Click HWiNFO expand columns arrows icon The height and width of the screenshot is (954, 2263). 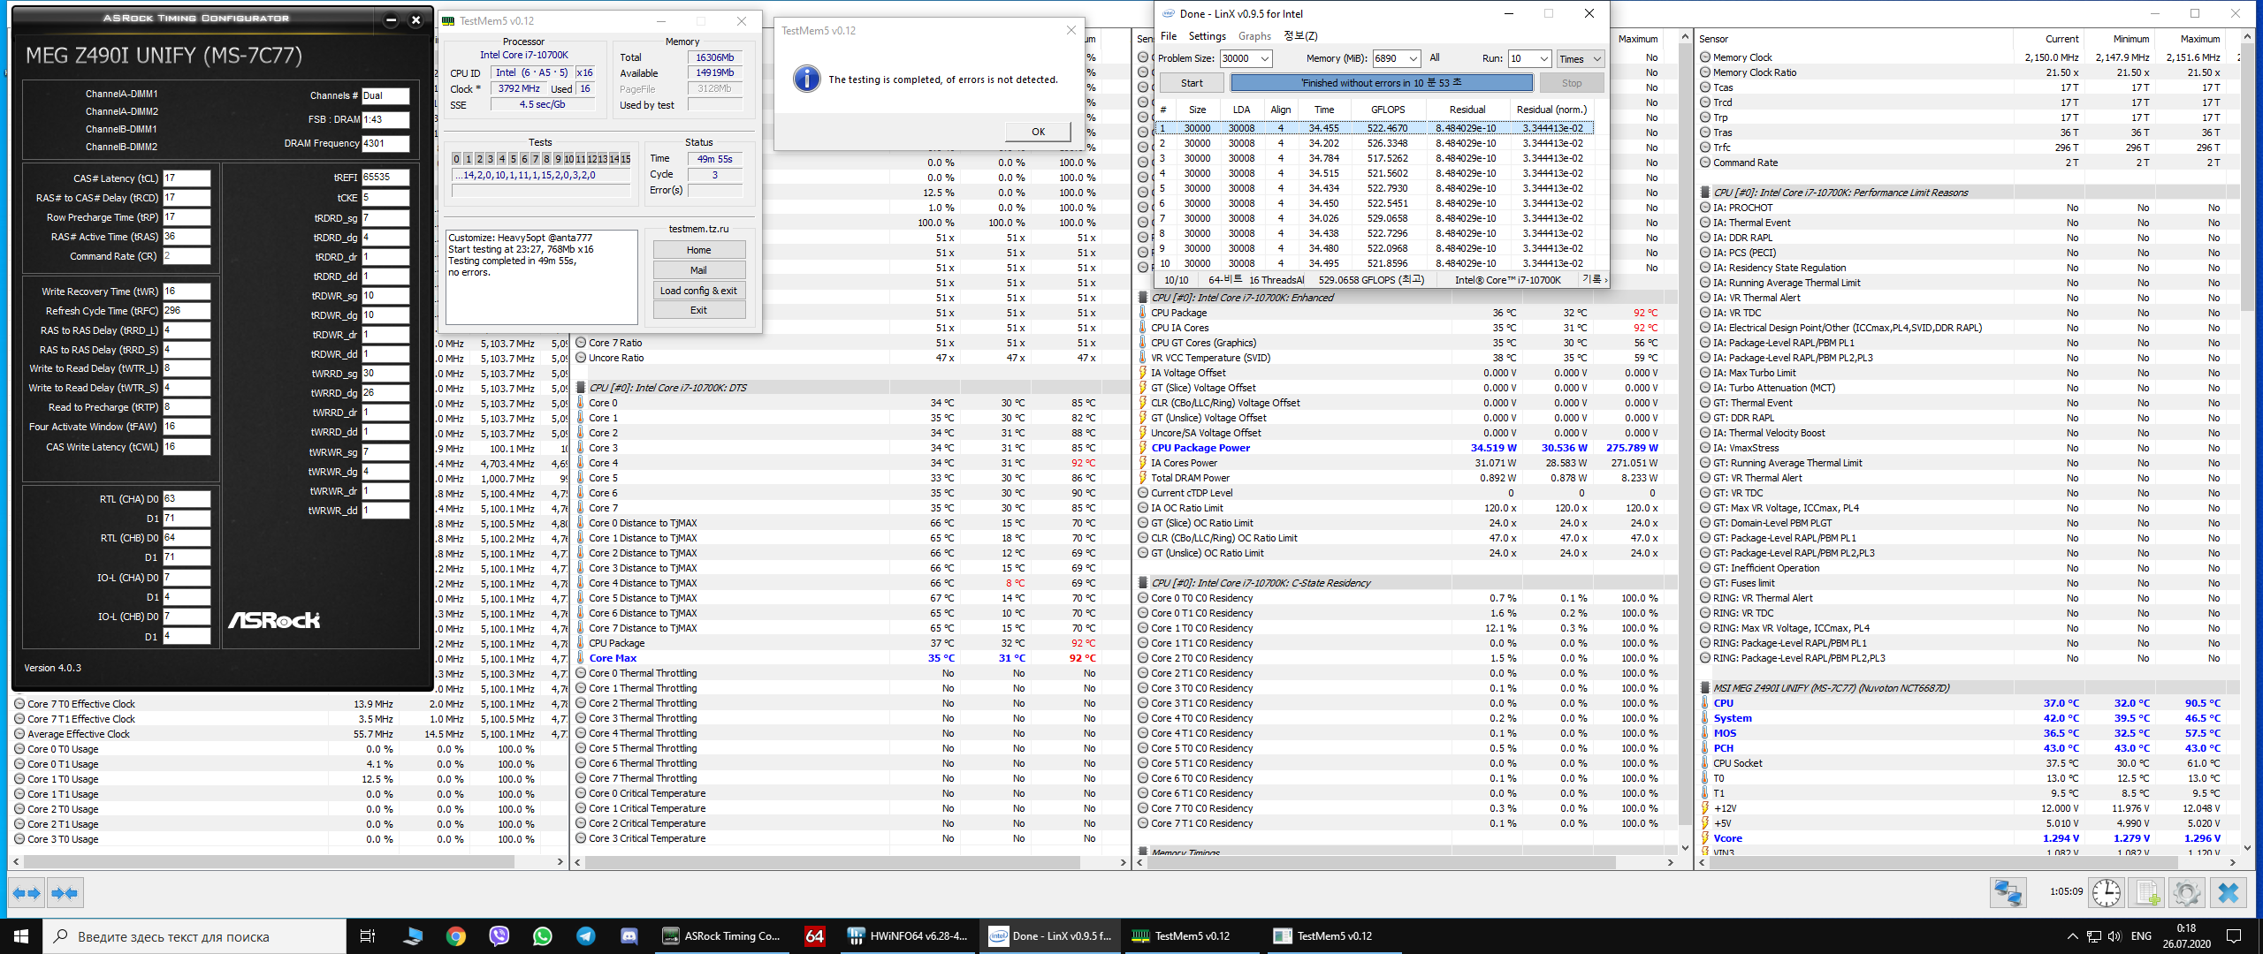(27, 893)
